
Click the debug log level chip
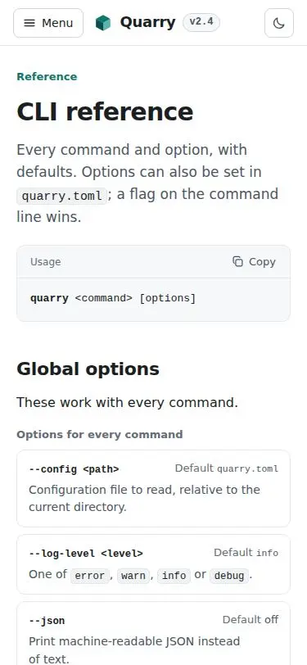point(229,576)
